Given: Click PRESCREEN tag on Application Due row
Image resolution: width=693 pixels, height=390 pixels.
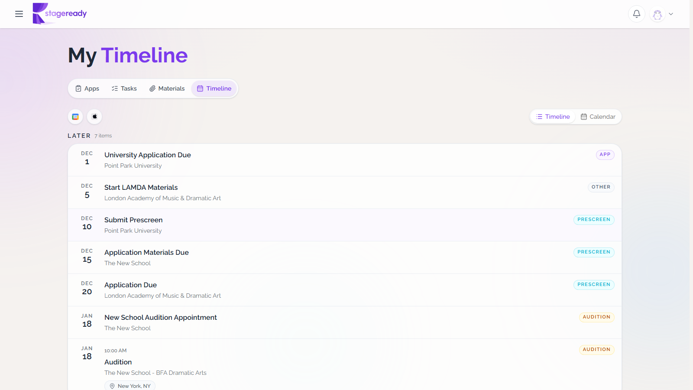Looking at the screenshot, I should tap(594, 285).
